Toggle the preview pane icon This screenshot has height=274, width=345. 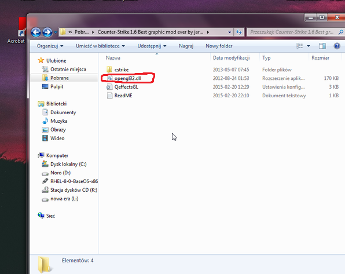tap(322, 46)
